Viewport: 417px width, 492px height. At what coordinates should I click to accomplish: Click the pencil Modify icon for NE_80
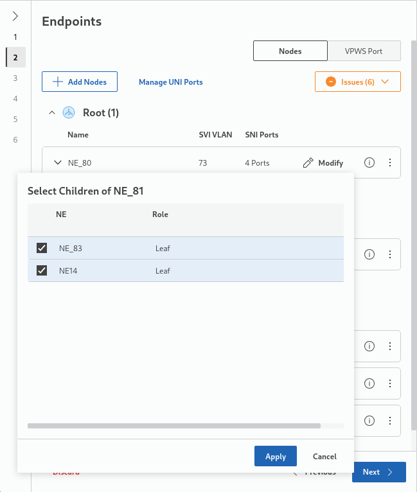coord(308,163)
